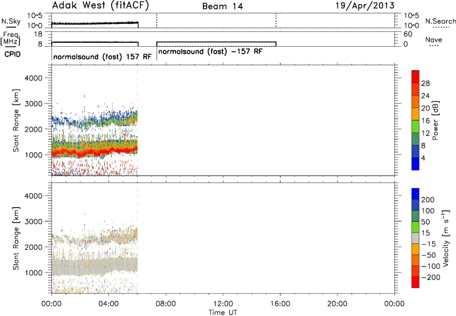This screenshot has height=316, width=456.
Task: Click the red bottom swatch on Velocity colorbar
Action: [x=416, y=282]
